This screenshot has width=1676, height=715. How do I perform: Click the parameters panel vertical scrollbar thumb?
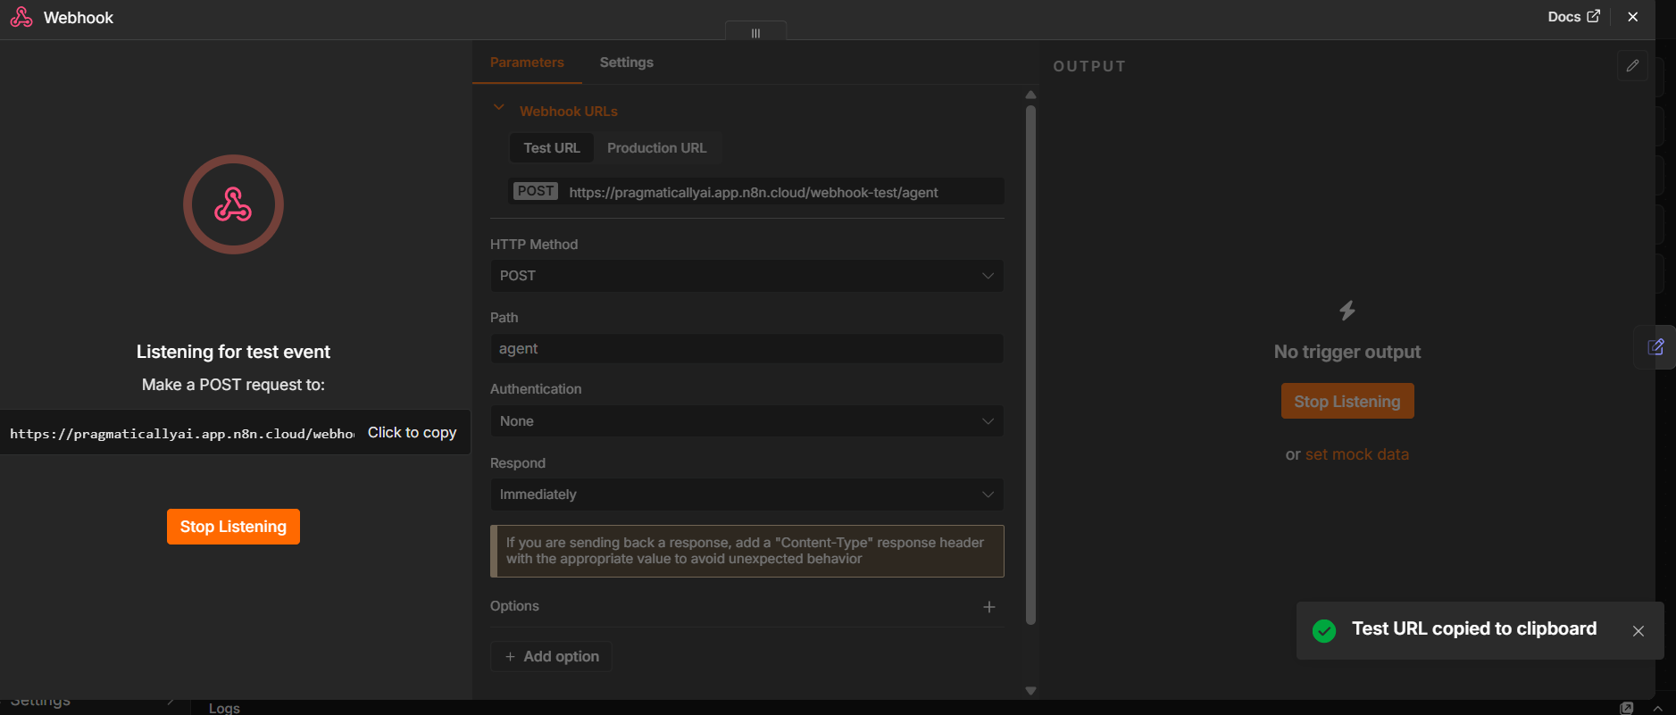(x=1031, y=365)
